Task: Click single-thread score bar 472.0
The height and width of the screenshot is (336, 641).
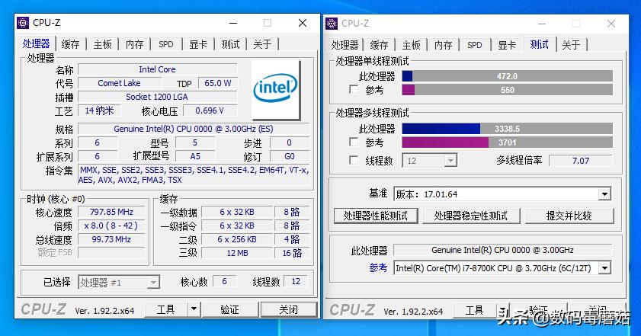Action: [508, 76]
